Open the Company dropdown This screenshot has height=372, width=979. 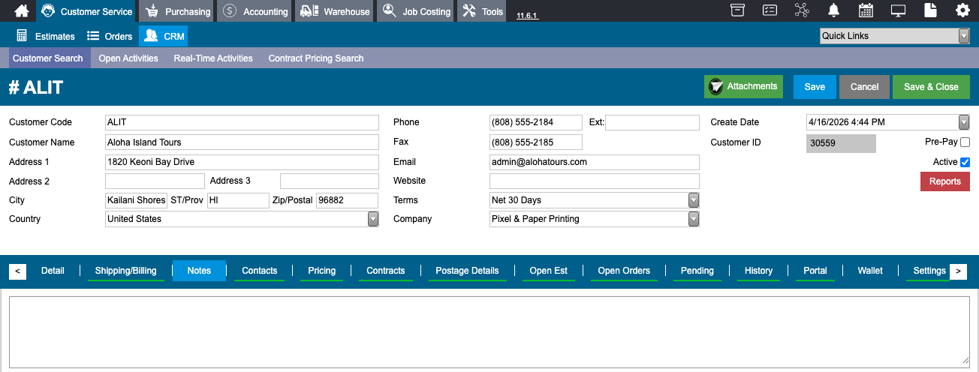694,219
